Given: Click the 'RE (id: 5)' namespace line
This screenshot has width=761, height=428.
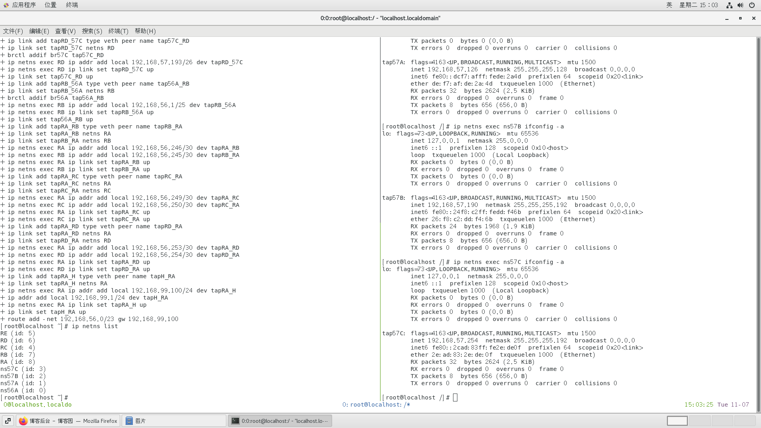Looking at the screenshot, I should click(x=18, y=333).
